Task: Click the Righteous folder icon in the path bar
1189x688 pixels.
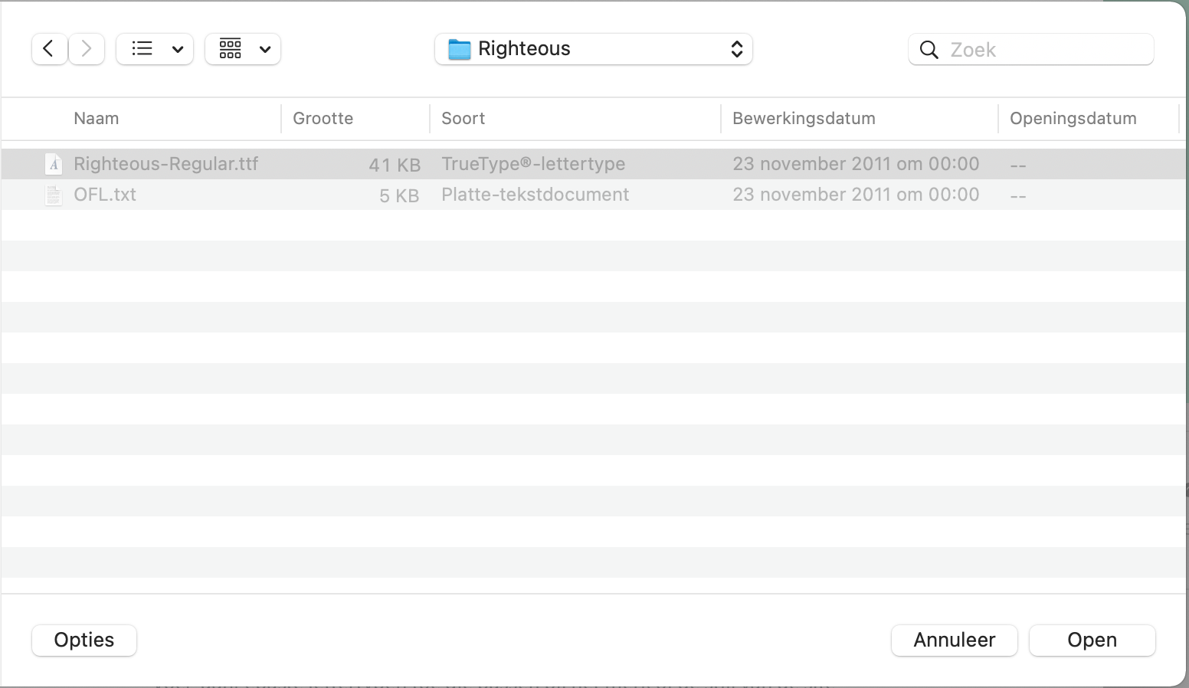Action: [x=460, y=48]
